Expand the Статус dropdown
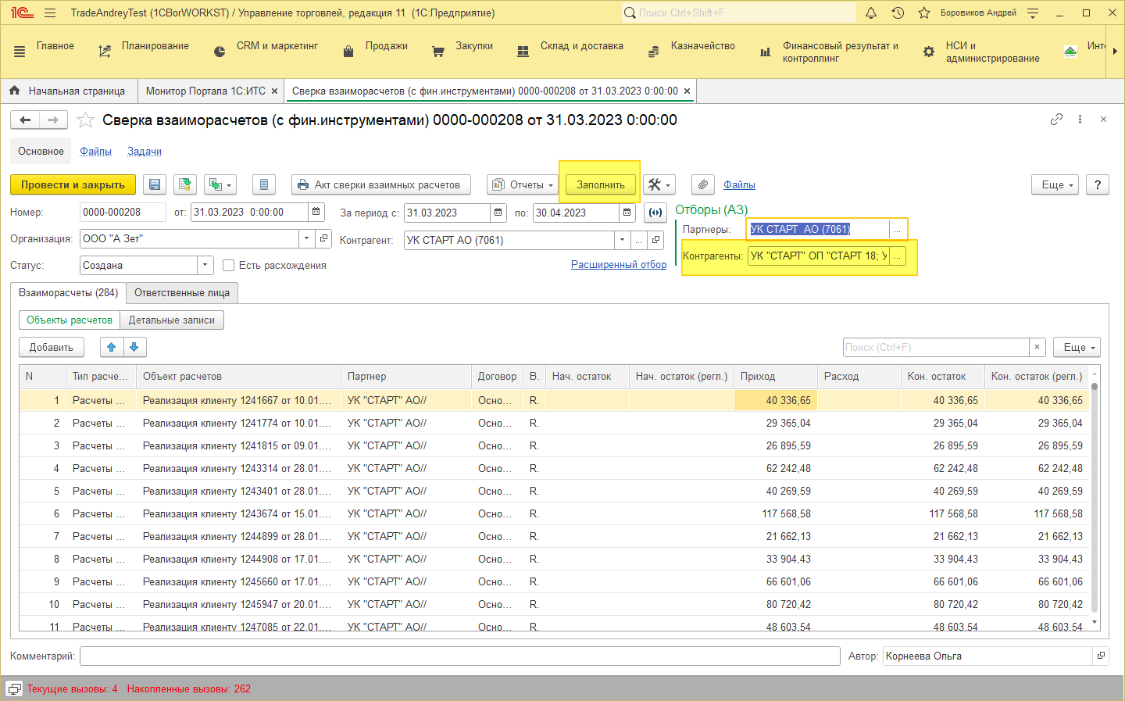Screen dimensions: 1125x701 point(205,266)
